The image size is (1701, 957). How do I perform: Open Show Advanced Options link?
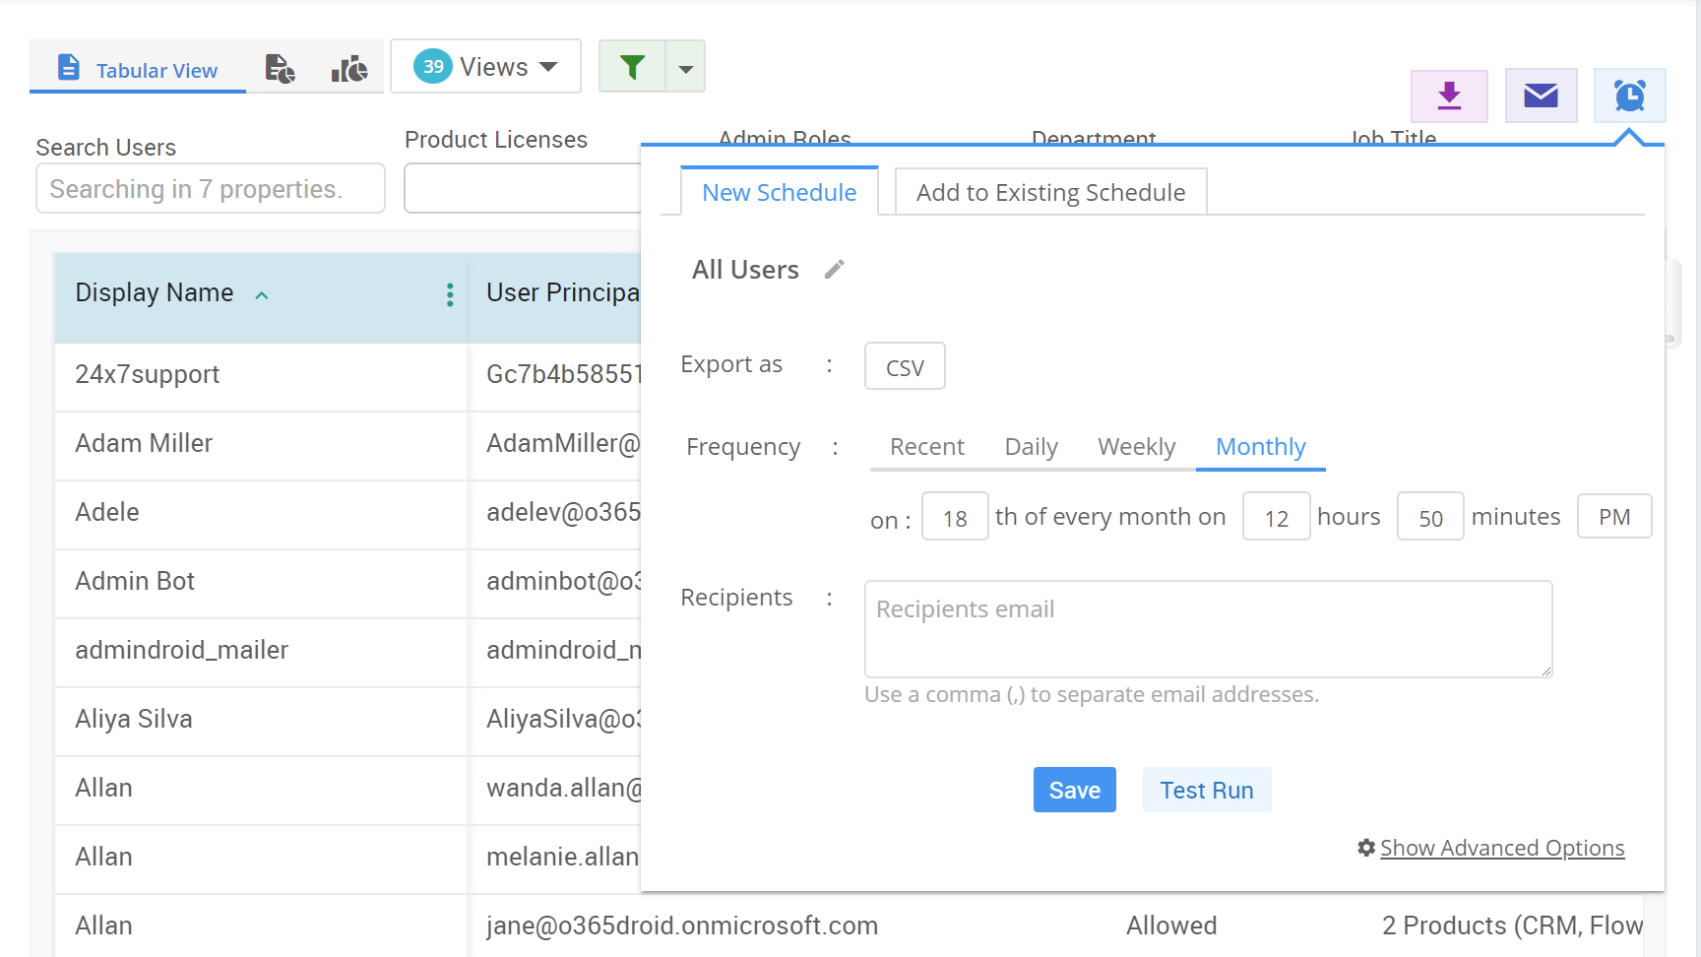click(1501, 848)
